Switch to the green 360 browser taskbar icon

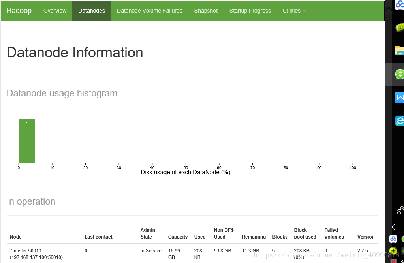coord(400,74)
